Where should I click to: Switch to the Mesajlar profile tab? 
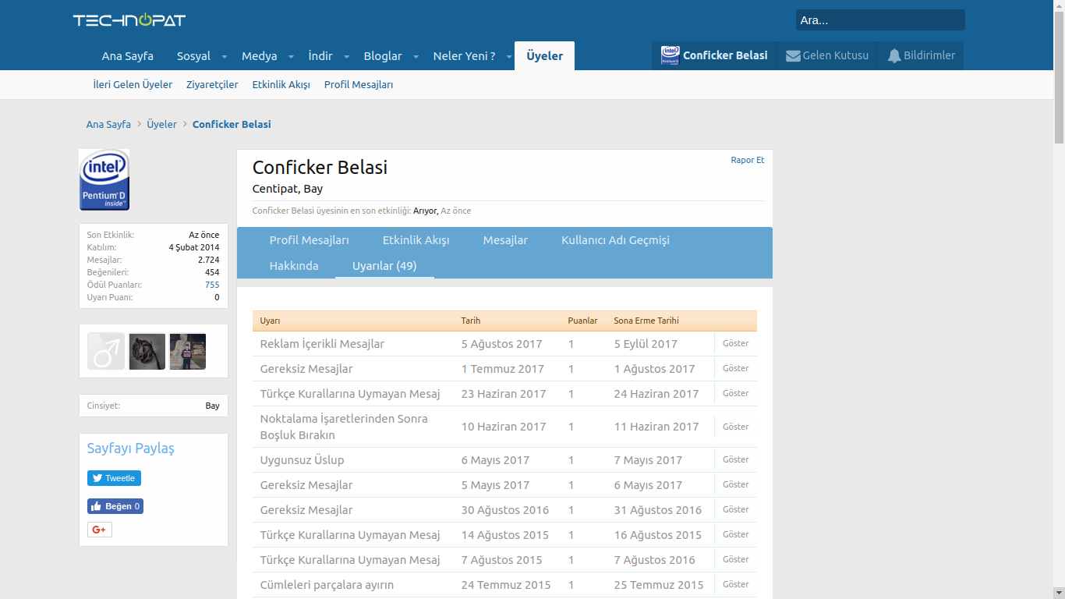coord(505,240)
